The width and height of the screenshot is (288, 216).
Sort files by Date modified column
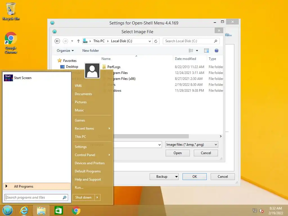pyautogui.click(x=185, y=59)
